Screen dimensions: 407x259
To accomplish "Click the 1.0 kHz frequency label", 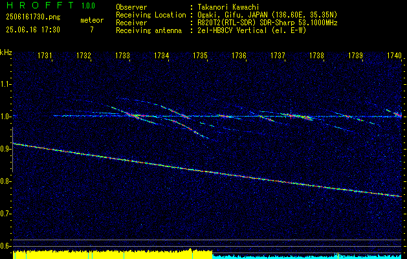I will 5,117.
